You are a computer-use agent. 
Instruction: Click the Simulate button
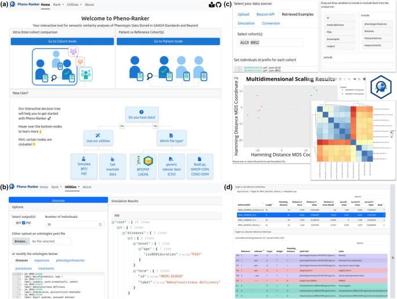(x=58, y=200)
